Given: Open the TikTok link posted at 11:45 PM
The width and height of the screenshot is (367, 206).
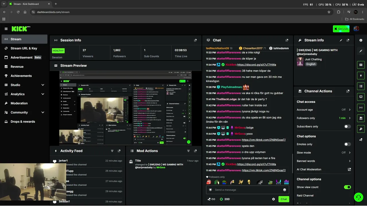Looking at the screenshot, I should coord(264,140).
